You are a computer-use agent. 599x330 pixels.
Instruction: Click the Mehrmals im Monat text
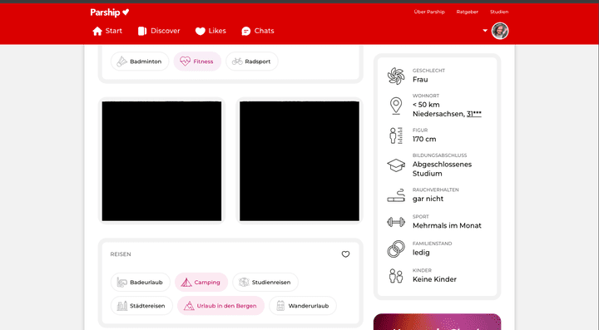coord(447,225)
